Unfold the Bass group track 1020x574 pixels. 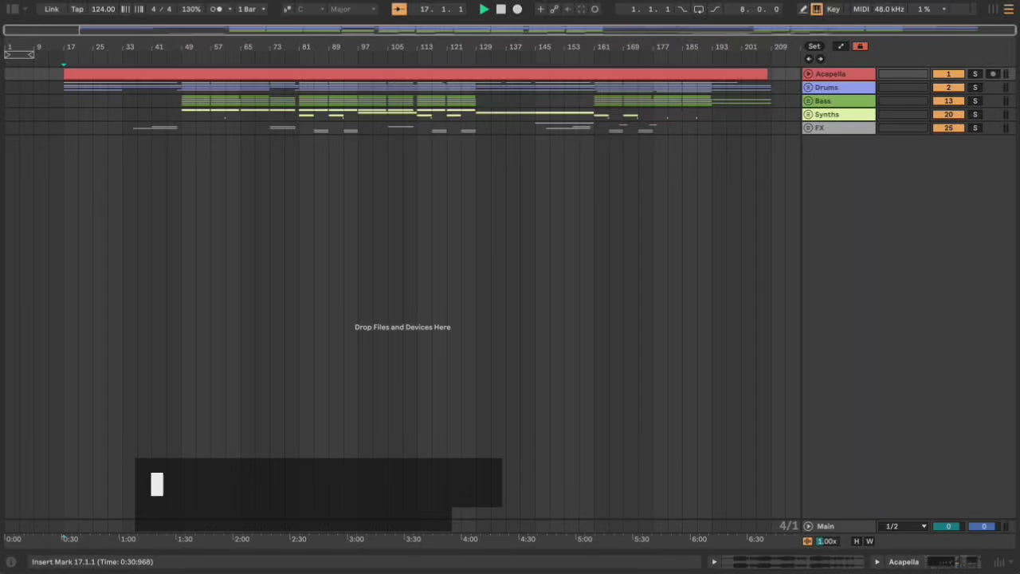(808, 101)
